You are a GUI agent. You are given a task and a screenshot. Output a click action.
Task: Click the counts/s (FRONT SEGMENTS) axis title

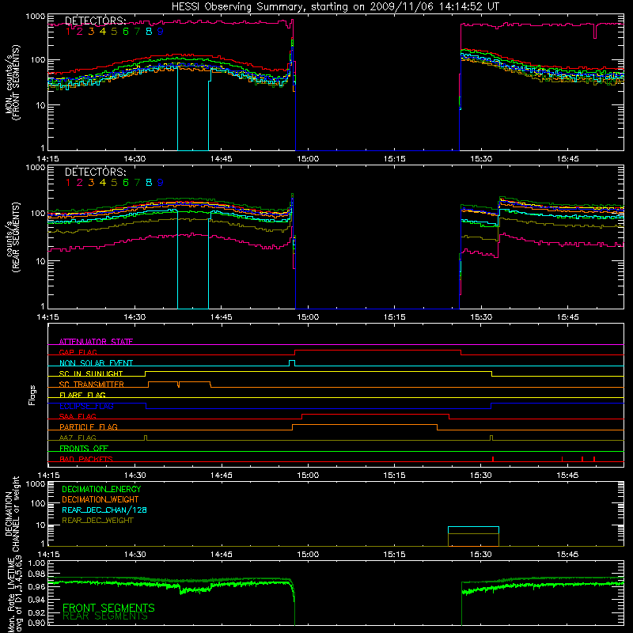pyautogui.click(x=12, y=83)
